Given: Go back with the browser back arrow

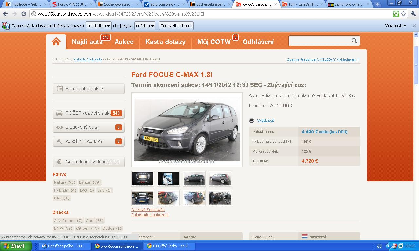Looking at the screenshot, I should point(5,14).
